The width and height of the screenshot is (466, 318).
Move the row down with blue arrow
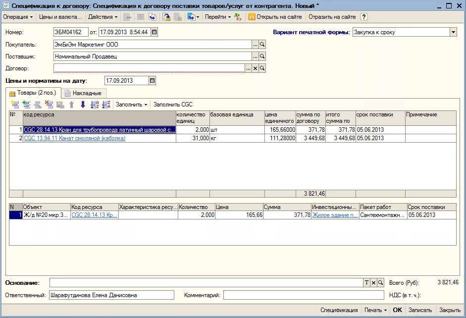click(83, 105)
